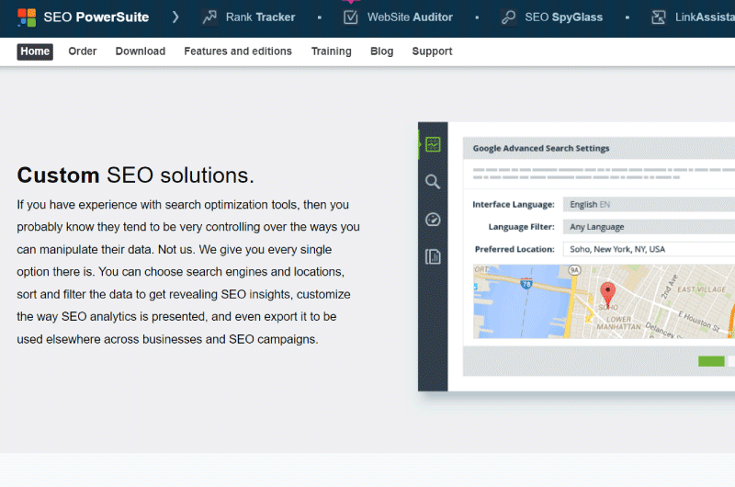Open the Interface Language English dropdown
The height and width of the screenshot is (487, 735).
click(x=649, y=204)
